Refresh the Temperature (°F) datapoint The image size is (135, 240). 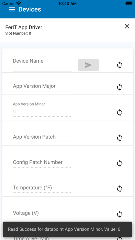coord(120,189)
